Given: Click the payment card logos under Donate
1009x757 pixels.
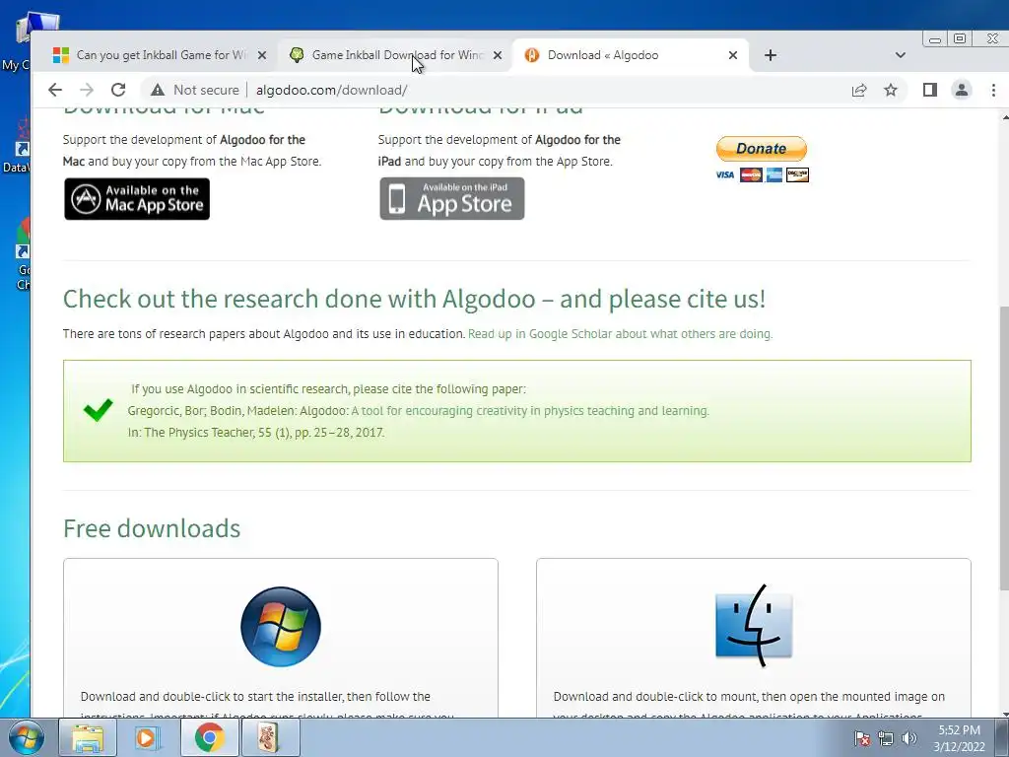Looking at the screenshot, I should (x=762, y=175).
